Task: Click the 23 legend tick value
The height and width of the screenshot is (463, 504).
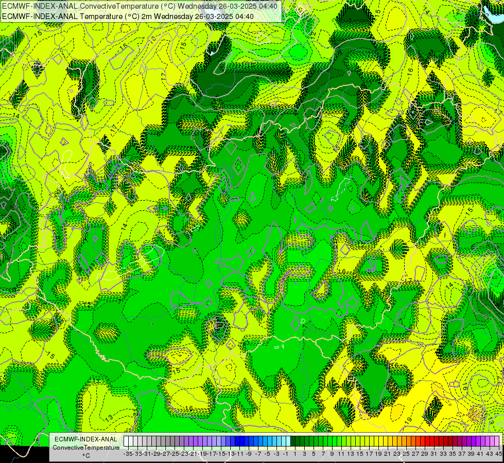Action: pyautogui.click(x=397, y=454)
